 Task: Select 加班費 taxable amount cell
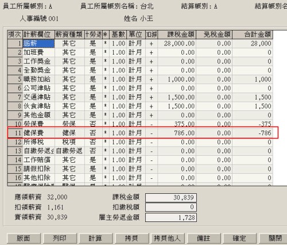tap(177, 52)
